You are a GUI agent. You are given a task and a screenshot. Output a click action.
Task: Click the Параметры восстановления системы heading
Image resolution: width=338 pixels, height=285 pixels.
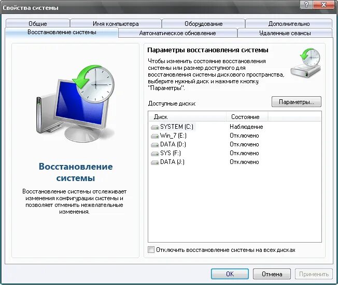click(208, 50)
